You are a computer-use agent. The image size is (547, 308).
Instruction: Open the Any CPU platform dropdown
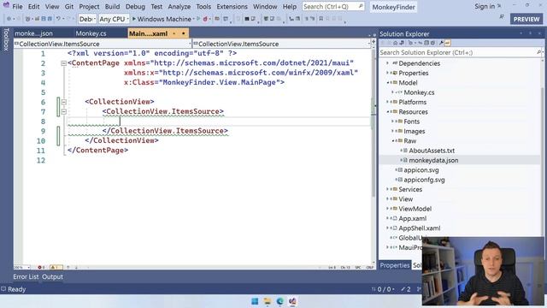click(114, 19)
